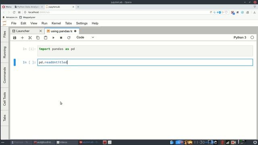Open Opera tab menu icon at top right

tap(254, 7)
